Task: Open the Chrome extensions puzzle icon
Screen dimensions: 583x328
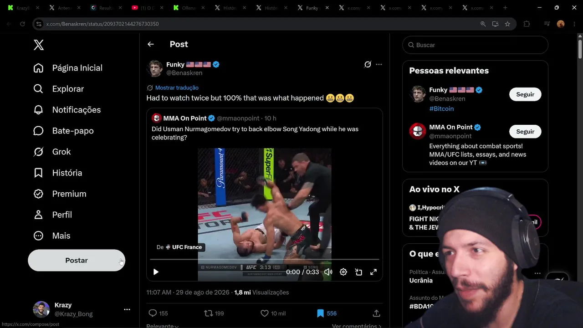Action: 527,24
